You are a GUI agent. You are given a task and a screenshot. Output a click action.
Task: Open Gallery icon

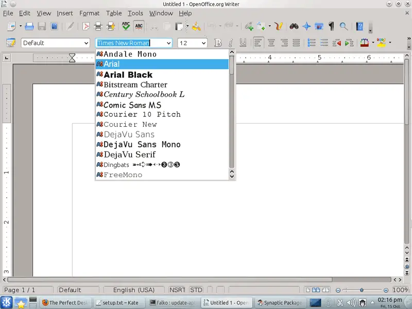coord(319,26)
